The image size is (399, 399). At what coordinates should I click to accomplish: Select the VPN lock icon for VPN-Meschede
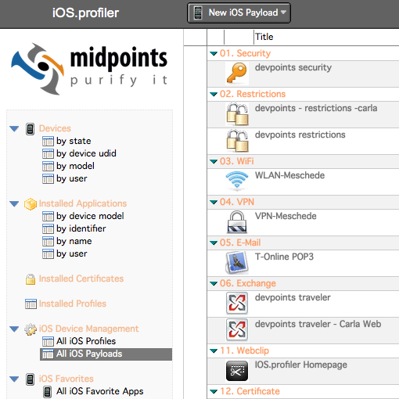click(x=237, y=222)
